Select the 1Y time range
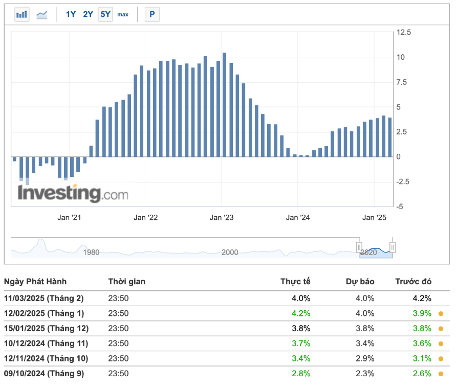 pos(71,14)
